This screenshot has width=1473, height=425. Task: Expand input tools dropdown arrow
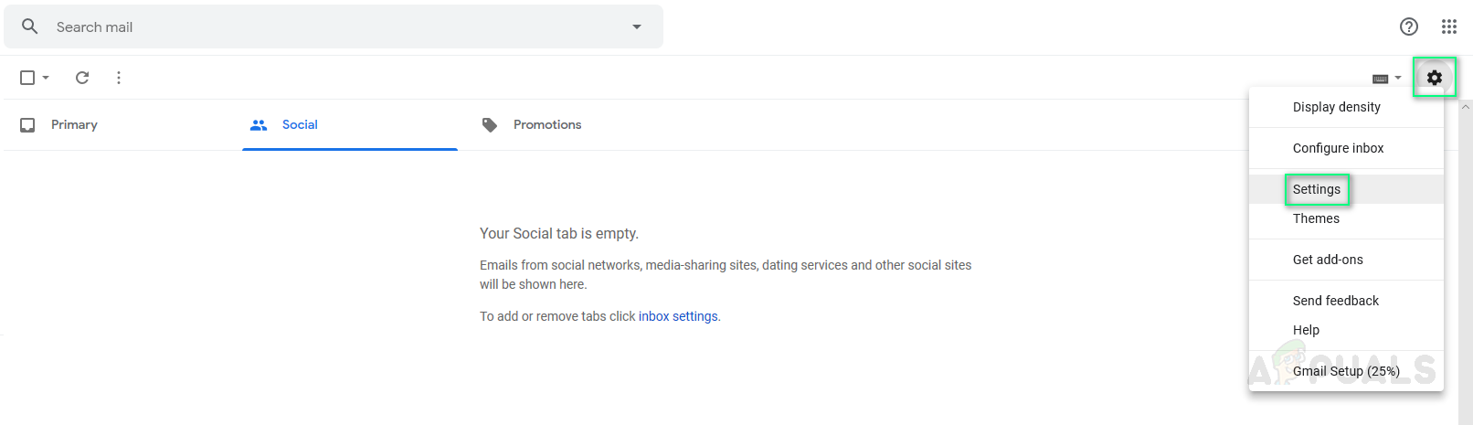click(x=1398, y=78)
